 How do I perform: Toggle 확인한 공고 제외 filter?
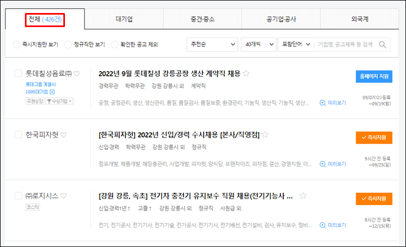point(114,44)
